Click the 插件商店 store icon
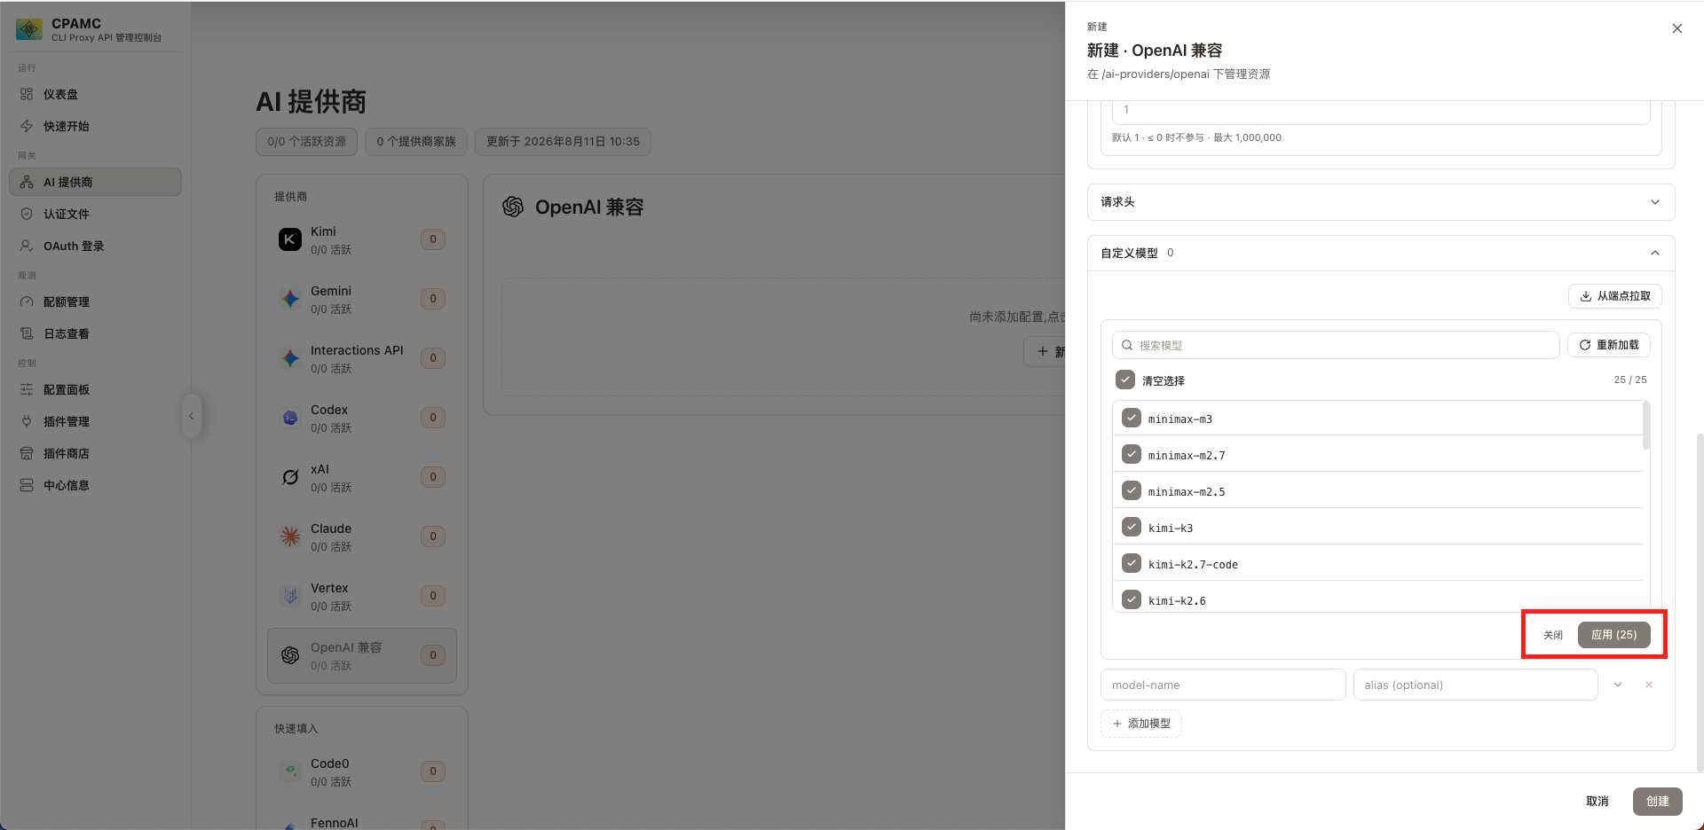This screenshot has height=830, width=1704. pos(27,453)
